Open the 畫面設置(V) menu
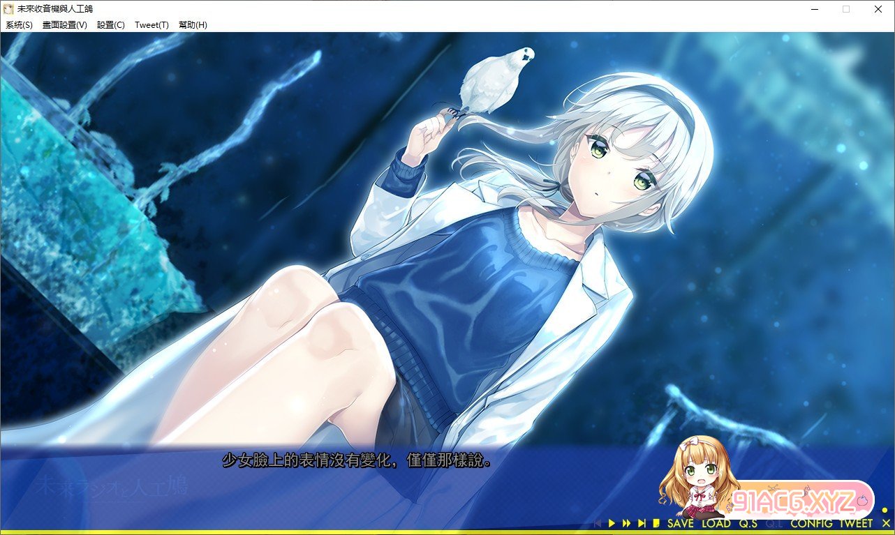 click(x=64, y=25)
